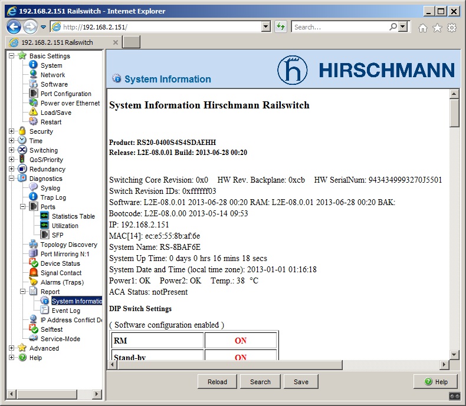Click the Power over Ethernet icon
This screenshot has height=406, width=466.
coord(34,103)
